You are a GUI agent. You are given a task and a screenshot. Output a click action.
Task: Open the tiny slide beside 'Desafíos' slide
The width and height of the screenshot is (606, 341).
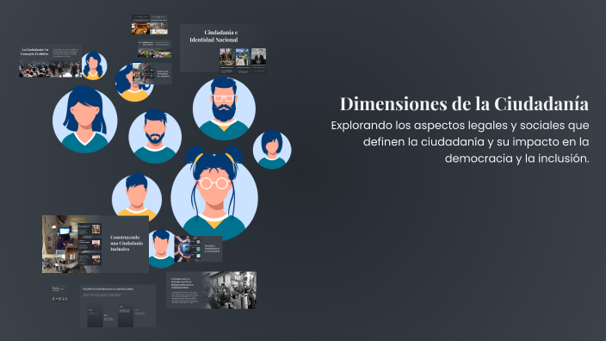pos(60,294)
